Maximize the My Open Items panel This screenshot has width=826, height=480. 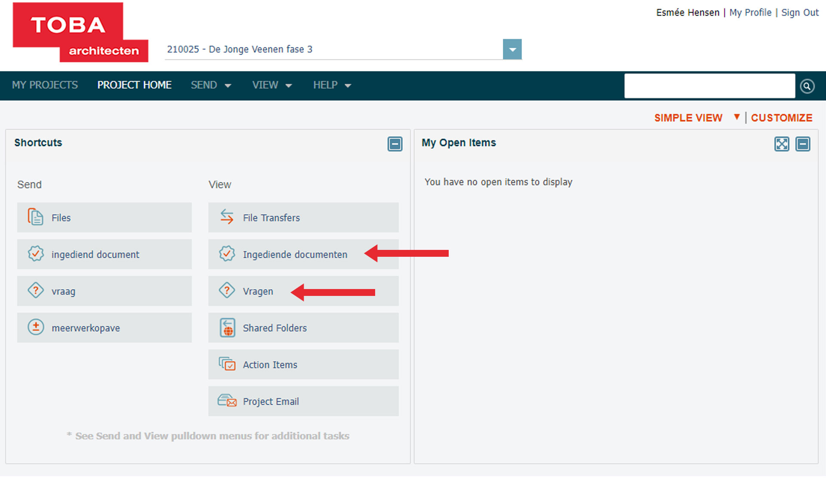[781, 144]
